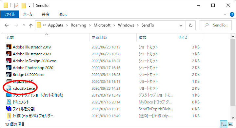Screen dimensions: 236x128
Task: Click the date 2020/09/23 14:21
Action: click(x=106, y=88)
